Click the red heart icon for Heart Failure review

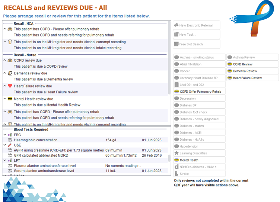click(10, 86)
